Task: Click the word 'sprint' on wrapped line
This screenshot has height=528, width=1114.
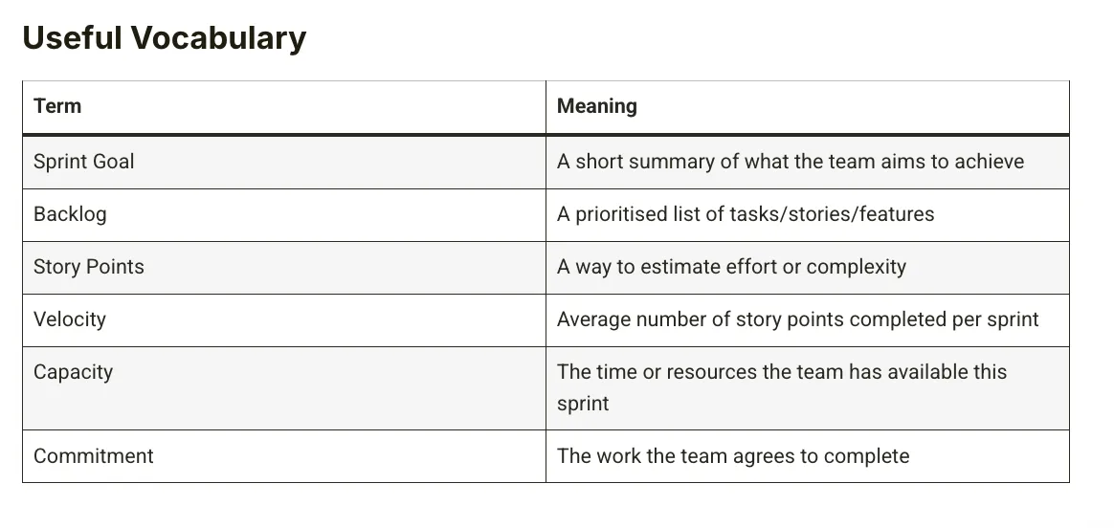Action: (x=583, y=404)
